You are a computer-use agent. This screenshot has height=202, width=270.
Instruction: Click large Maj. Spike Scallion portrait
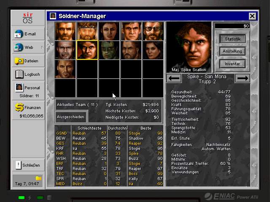click(x=189, y=47)
